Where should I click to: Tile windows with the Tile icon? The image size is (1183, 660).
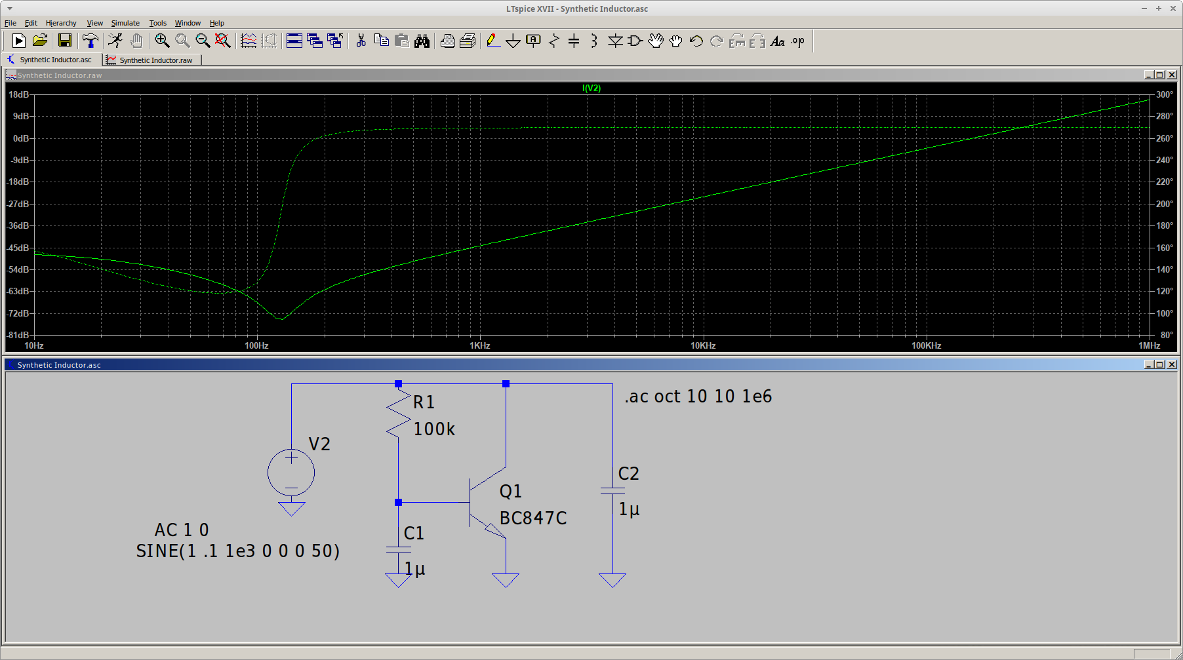(294, 41)
